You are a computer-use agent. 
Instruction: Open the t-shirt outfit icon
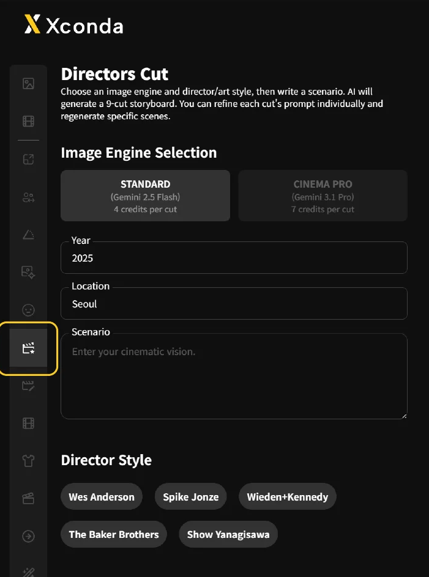[28, 461]
